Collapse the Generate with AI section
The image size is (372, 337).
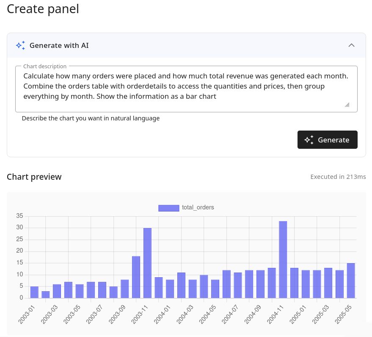tap(351, 45)
